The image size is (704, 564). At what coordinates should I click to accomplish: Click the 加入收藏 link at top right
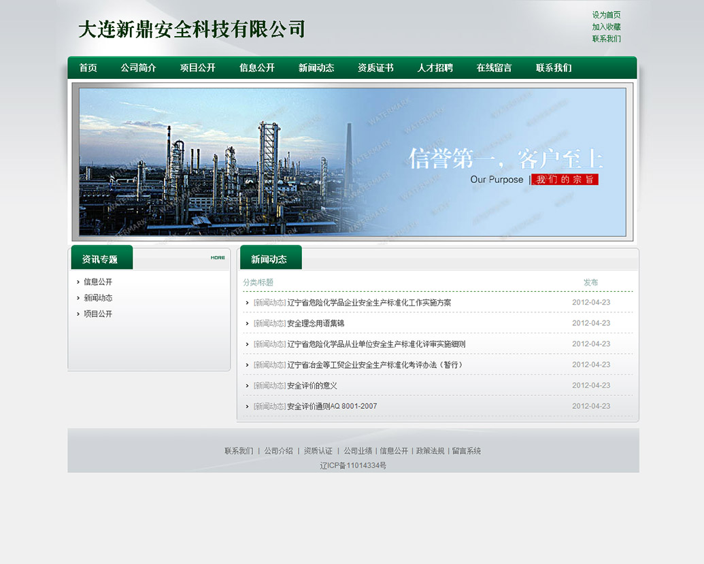coord(606,27)
